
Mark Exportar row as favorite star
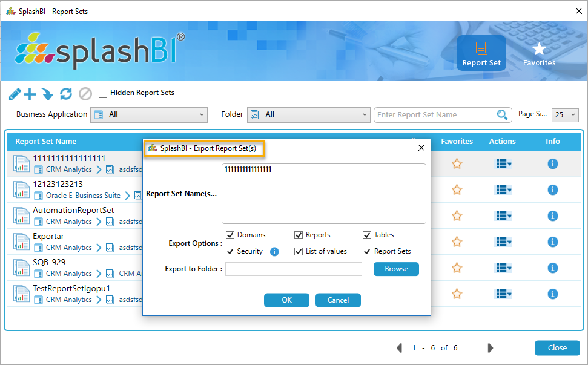(457, 242)
